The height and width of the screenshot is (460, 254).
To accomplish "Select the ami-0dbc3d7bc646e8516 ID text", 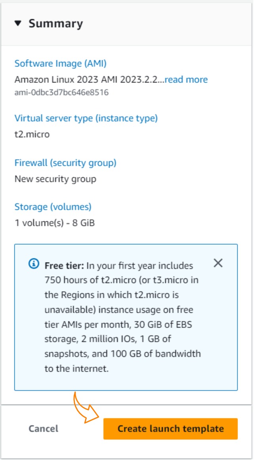I will 61,93.
